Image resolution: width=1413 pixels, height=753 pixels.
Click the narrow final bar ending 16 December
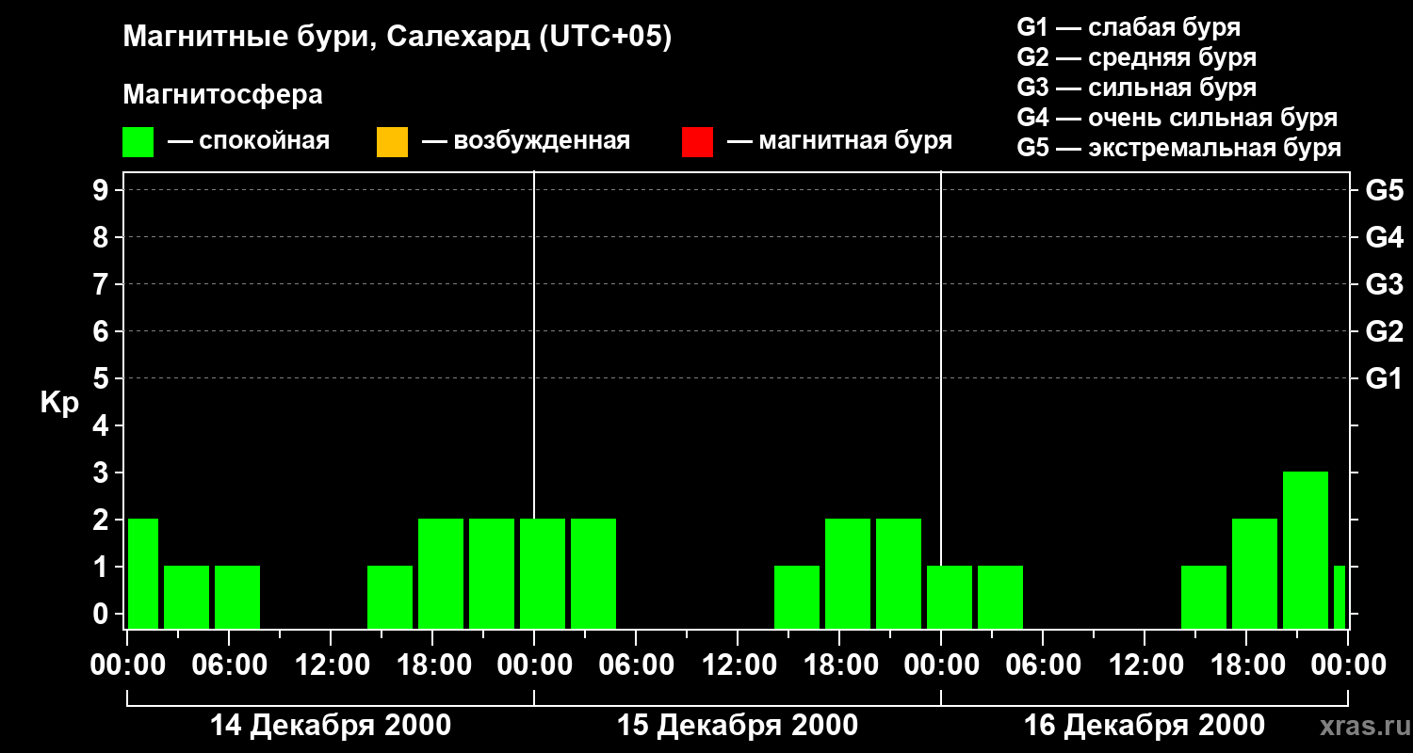click(1340, 597)
